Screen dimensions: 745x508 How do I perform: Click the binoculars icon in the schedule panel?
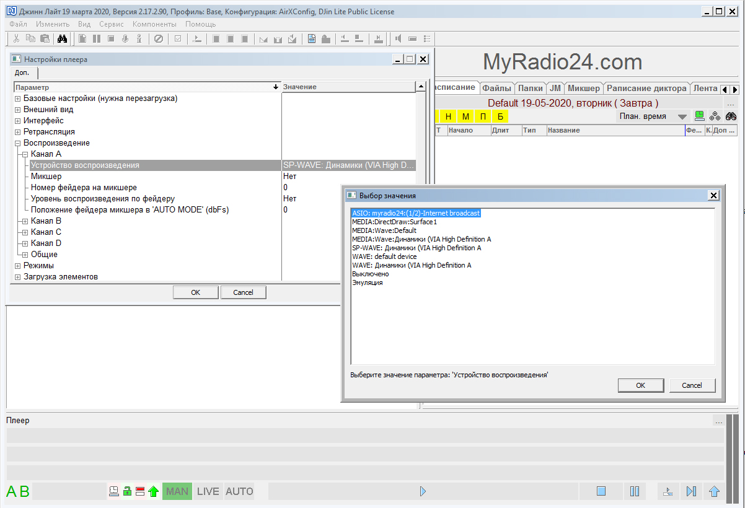[731, 116]
